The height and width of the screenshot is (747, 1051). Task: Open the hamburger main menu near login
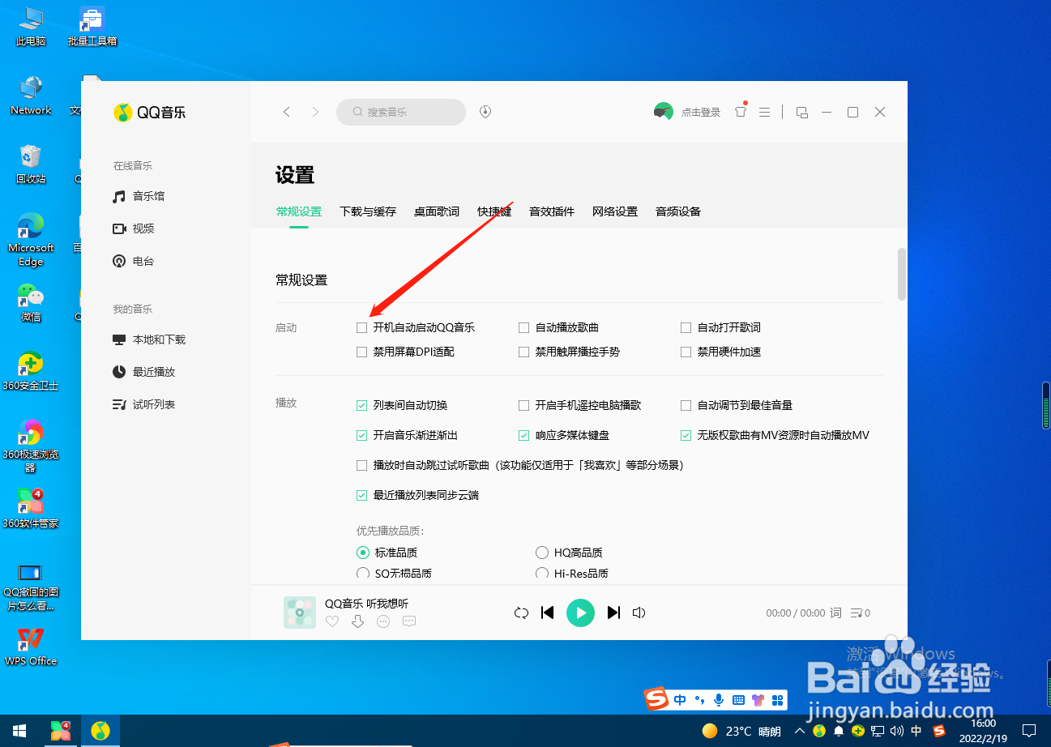[x=764, y=111]
